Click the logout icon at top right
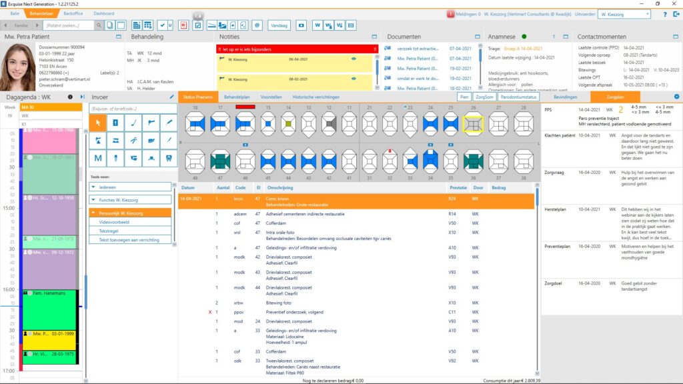 click(676, 15)
